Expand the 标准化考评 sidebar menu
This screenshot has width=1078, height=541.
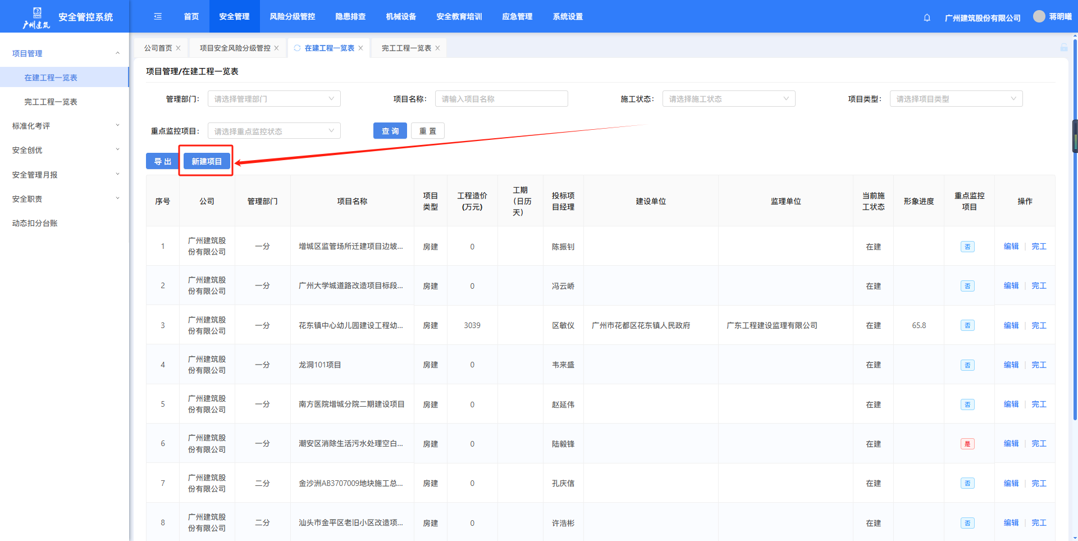[x=65, y=126]
